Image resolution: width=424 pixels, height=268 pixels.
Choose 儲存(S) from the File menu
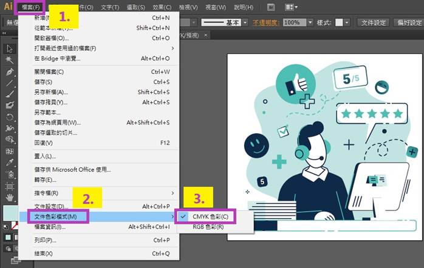click(x=98, y=82)
